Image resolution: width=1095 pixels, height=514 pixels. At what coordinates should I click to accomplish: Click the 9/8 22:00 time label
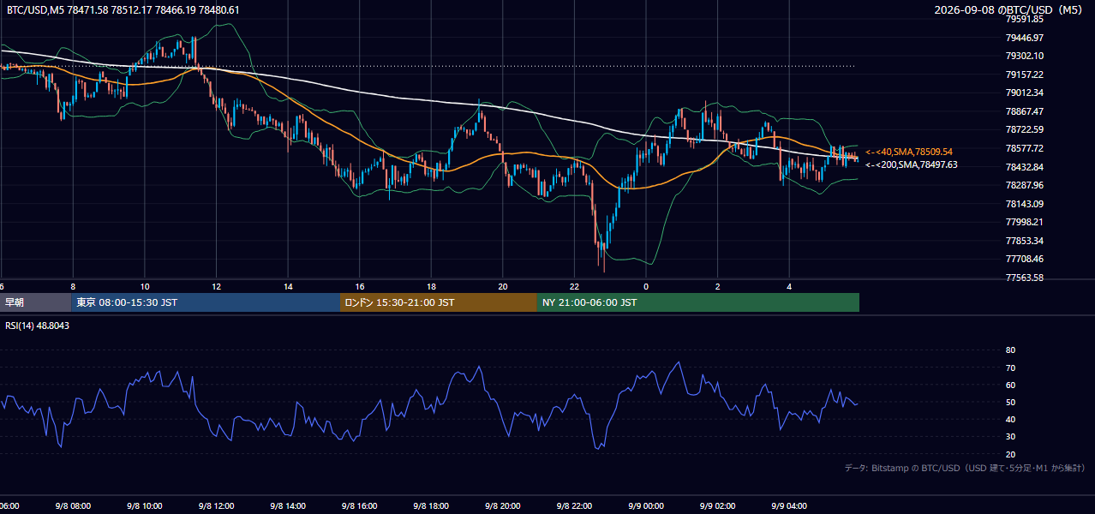[x=574, y=505]
